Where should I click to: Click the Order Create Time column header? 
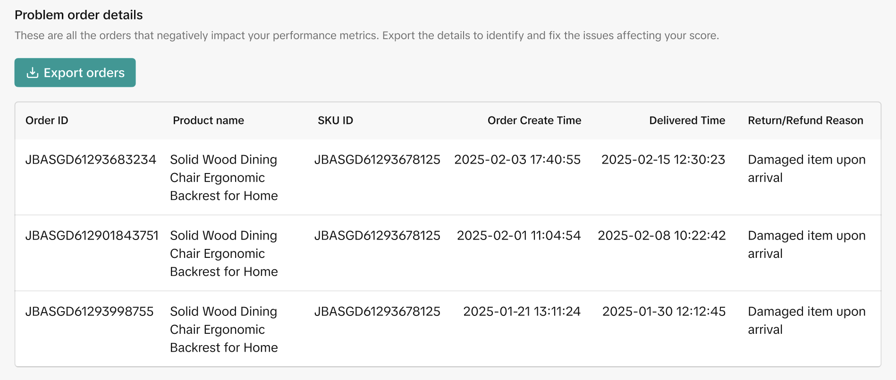pyautogui.click(x=534, y=121)
